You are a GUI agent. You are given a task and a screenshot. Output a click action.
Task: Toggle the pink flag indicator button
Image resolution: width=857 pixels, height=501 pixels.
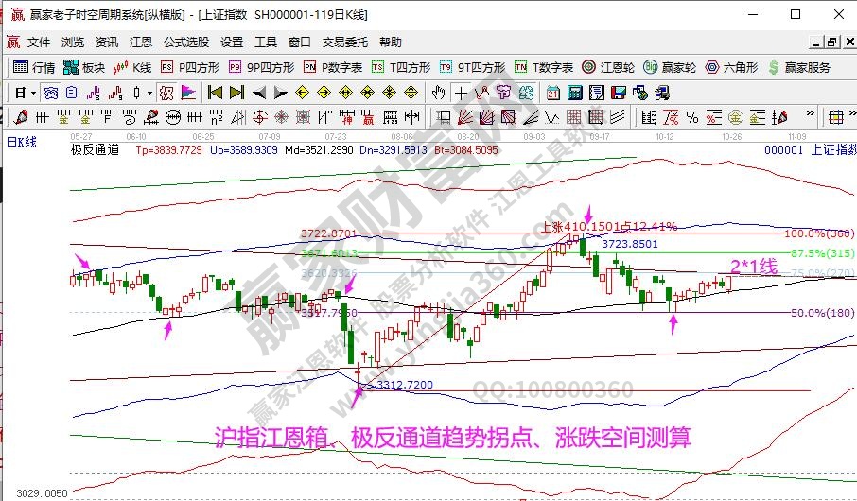(x=187, y=93)
